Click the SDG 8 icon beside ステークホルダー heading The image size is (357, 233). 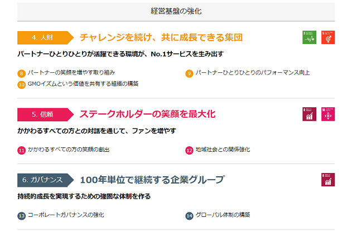[x=309, y=114]
